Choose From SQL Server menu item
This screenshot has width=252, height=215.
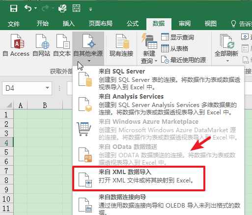pyautogui.click(x=158, y=79)
